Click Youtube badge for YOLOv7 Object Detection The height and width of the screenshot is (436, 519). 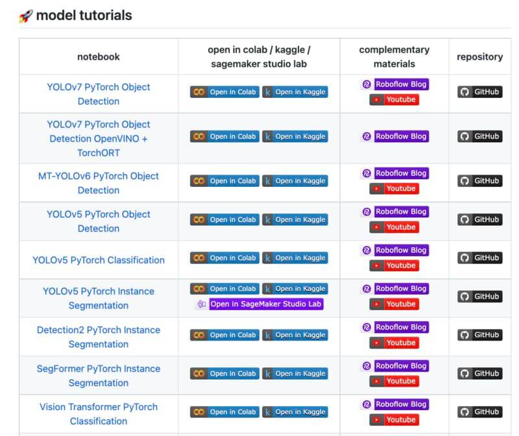[394, 99]
